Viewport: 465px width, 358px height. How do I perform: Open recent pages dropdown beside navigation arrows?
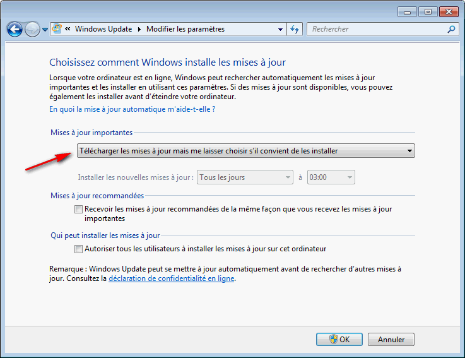tap(45, 30)
